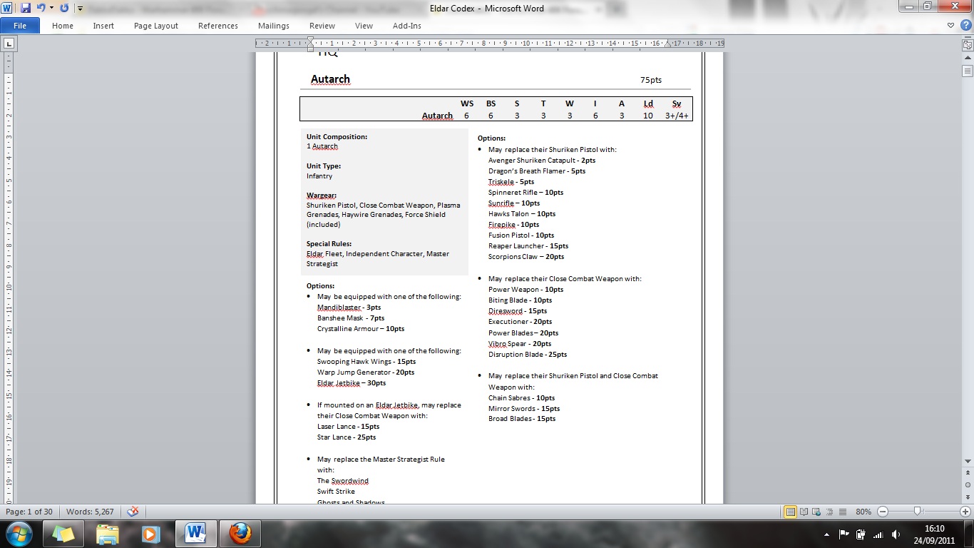This screenshot has height=548, width=974.
Task: Open the Undo history dropdown arrow
Action: (51, 8)
